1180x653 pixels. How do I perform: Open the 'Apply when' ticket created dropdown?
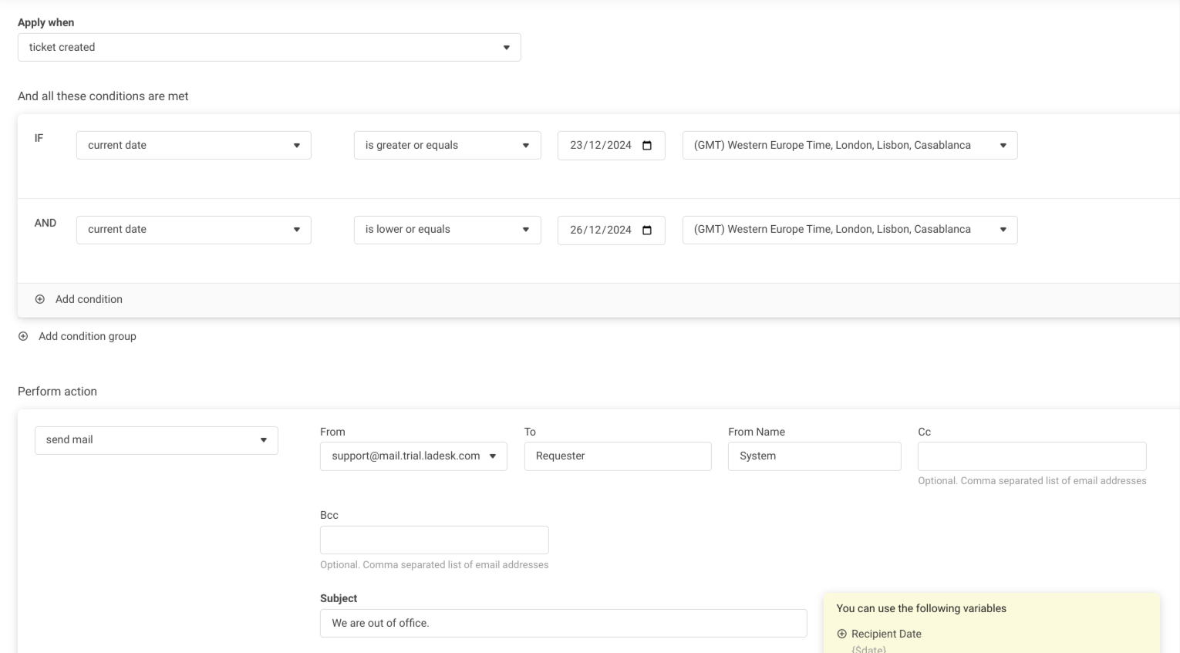[x=269, y=47]
